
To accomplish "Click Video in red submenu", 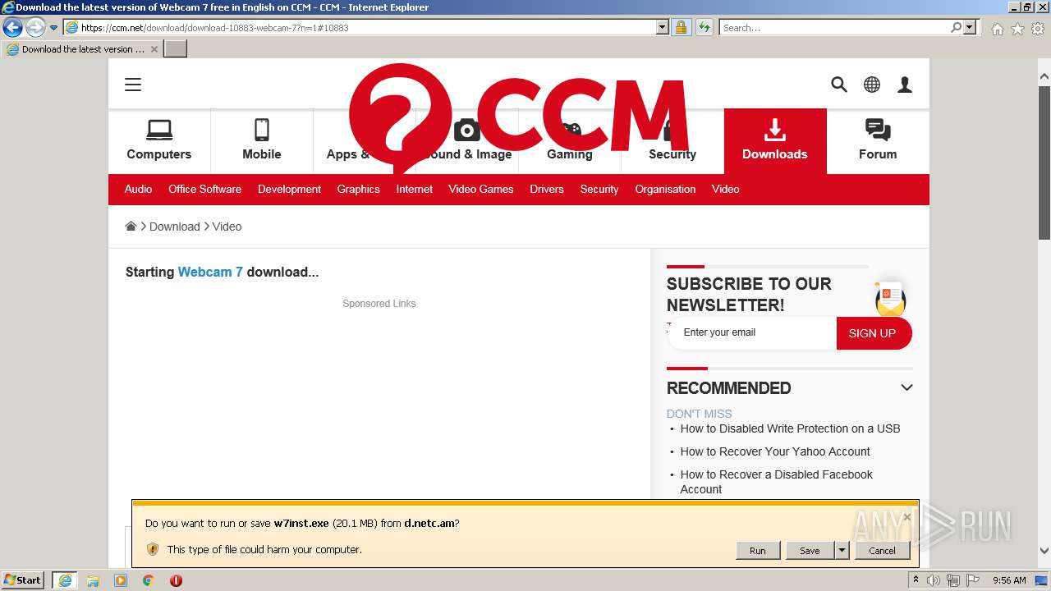I will pyautogui.click(x=725, y=189).
